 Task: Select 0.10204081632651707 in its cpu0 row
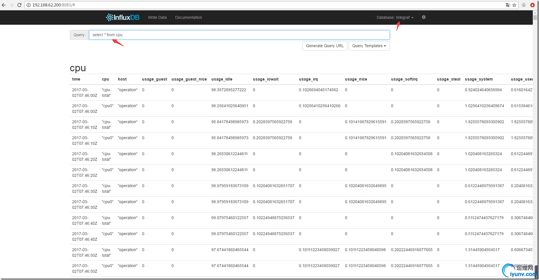273,202
